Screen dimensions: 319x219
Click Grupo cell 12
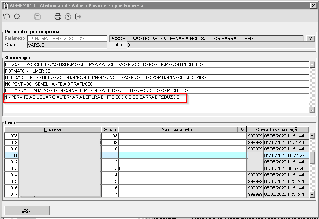tap(110, 162)
